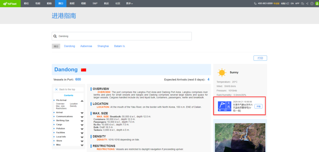
Task: Open the port satellite map thumbnail
Action: pyautogui.click(x=240, y=136)
